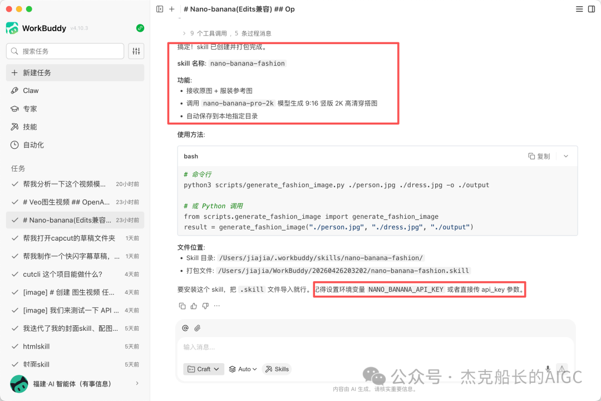
Task: Click the search task field
Action: pyautogui.click(x=65, y=51)
